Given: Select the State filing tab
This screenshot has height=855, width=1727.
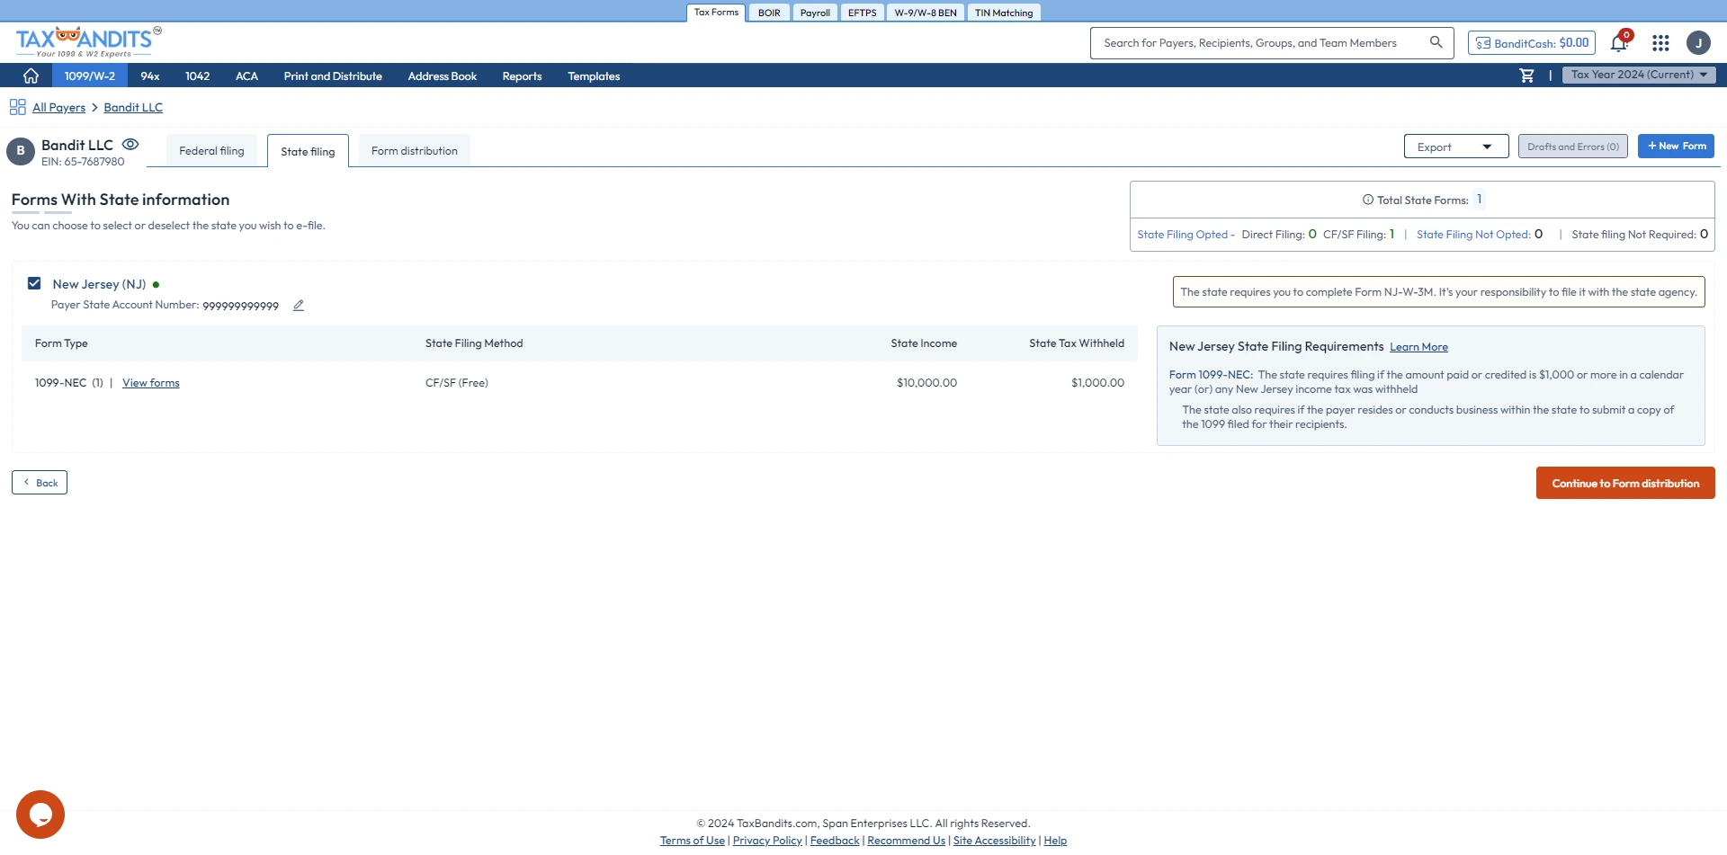Looking at the screenshot, I should (x=308, y=151).
